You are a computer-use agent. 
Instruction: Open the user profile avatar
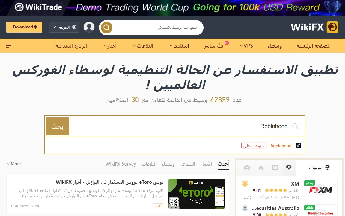[89, 27]
